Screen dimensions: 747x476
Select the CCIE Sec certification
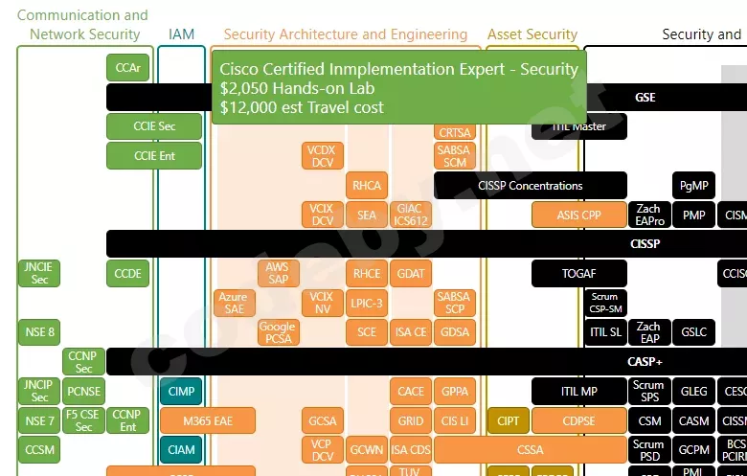pyautogui.click(x=154, y=126)
